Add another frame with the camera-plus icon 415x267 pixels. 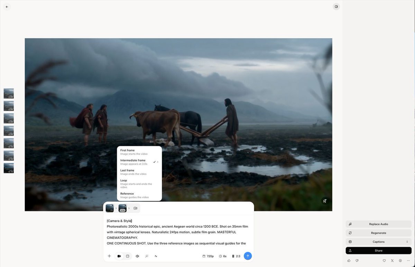(x=136, y=208)
